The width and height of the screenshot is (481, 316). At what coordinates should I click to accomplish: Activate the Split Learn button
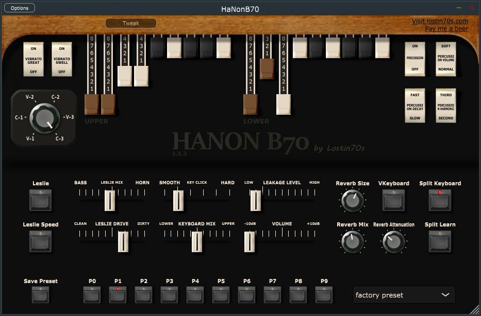coord(440,241)
